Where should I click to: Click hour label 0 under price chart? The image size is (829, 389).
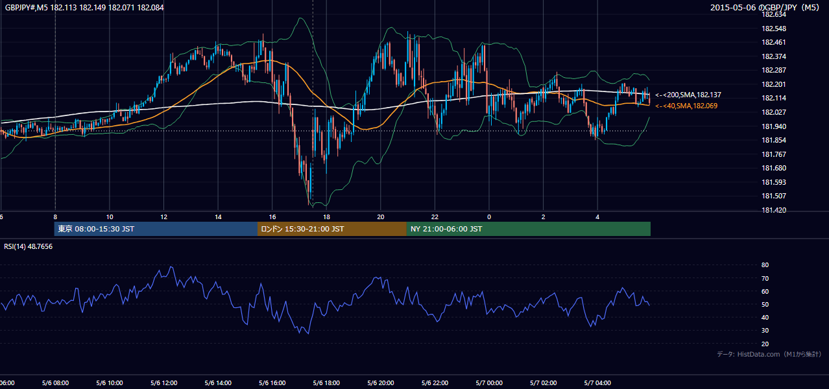point(489,217)
